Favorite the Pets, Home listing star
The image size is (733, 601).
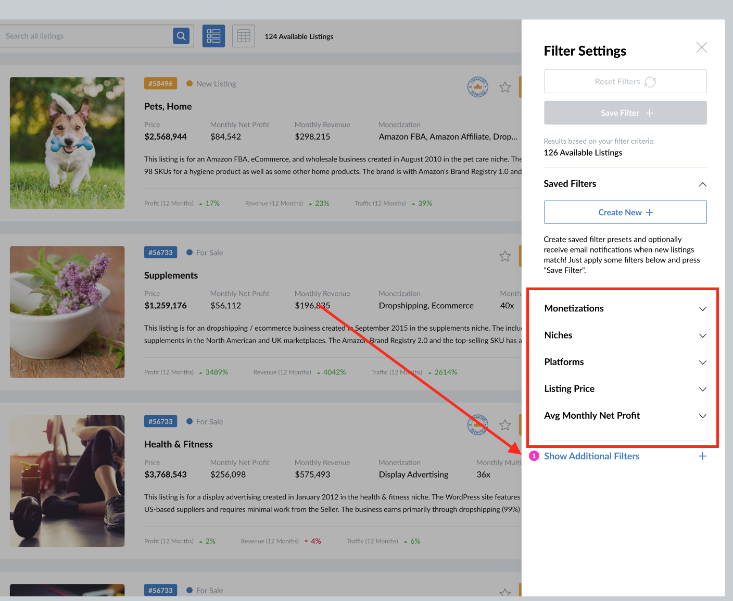pyautogui.click(x=504, y=87)
